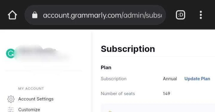Click the bold Plan section heading
Viewport: 215px width, 112px height.
[x=106, y=67]
